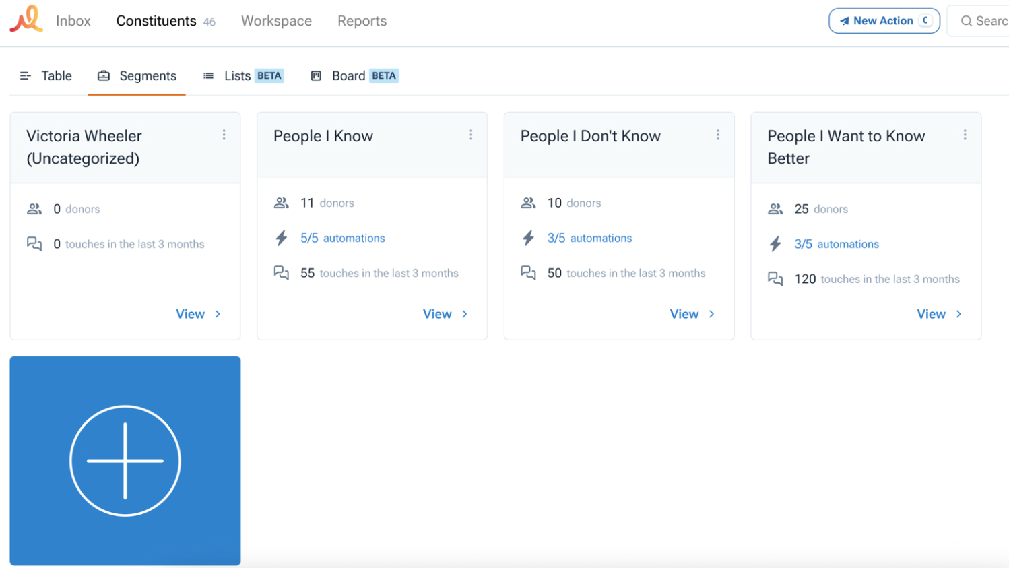Click the 11 donors count
The image size is (1009, 568).
coord(327,203)
